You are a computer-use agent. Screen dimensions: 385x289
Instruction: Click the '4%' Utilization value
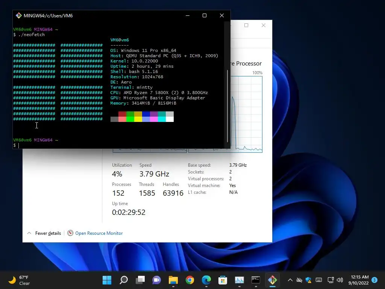pyautogui.click(x=117, y=174)
